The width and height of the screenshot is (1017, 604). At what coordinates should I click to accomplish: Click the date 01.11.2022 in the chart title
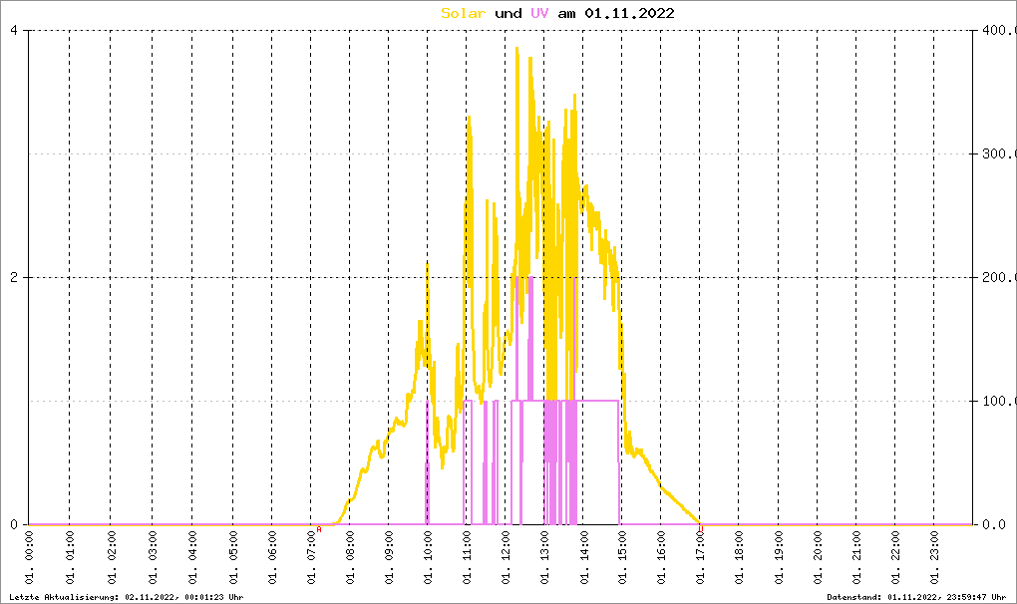[x=629, y=13]
